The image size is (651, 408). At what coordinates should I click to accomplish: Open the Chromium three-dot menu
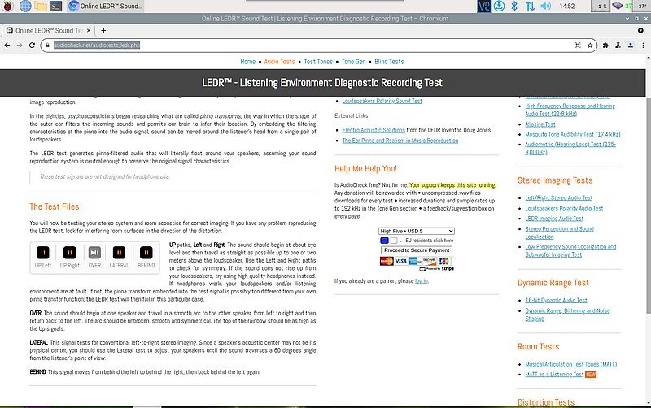[643, 46]
